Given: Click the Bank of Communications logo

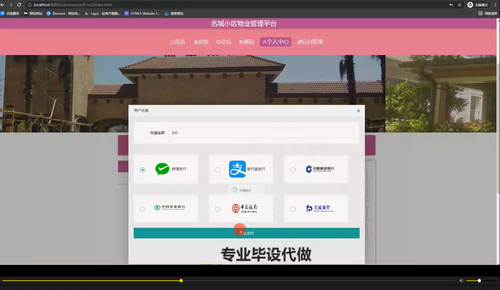Looking at the screenshot, I should [x=319, y=208].
